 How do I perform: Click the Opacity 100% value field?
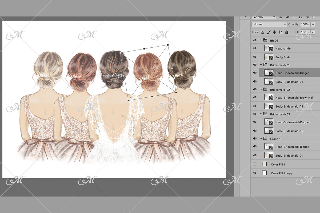[305, 24]
